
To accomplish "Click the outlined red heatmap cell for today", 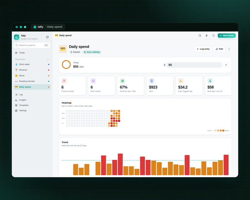I will [119, 121].
